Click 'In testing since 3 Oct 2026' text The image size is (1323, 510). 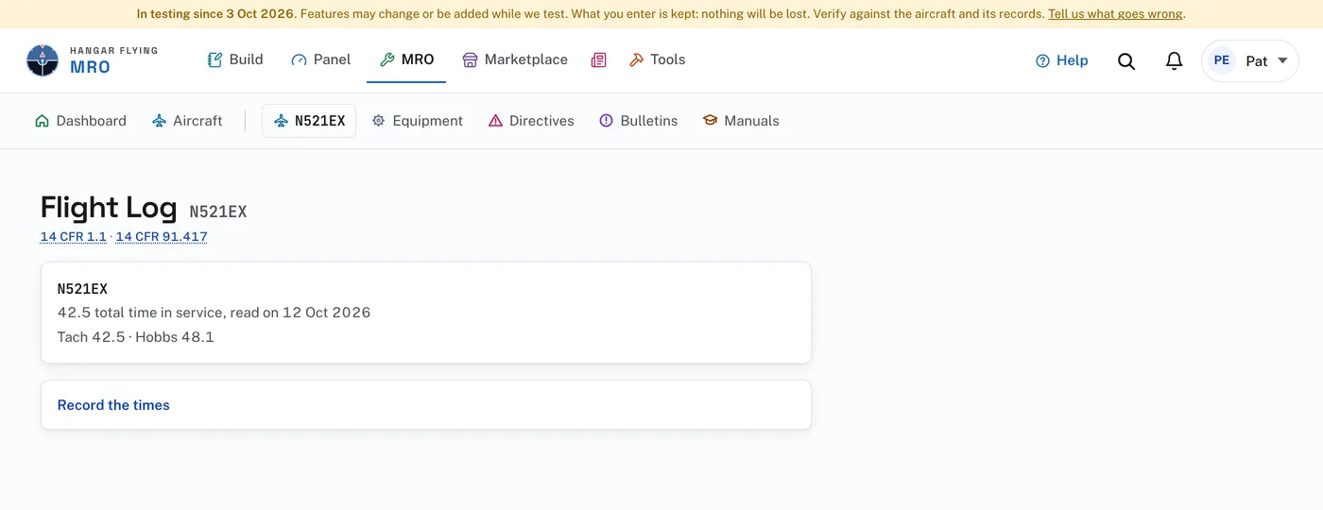pyautogui.click(x=215, y=14)
